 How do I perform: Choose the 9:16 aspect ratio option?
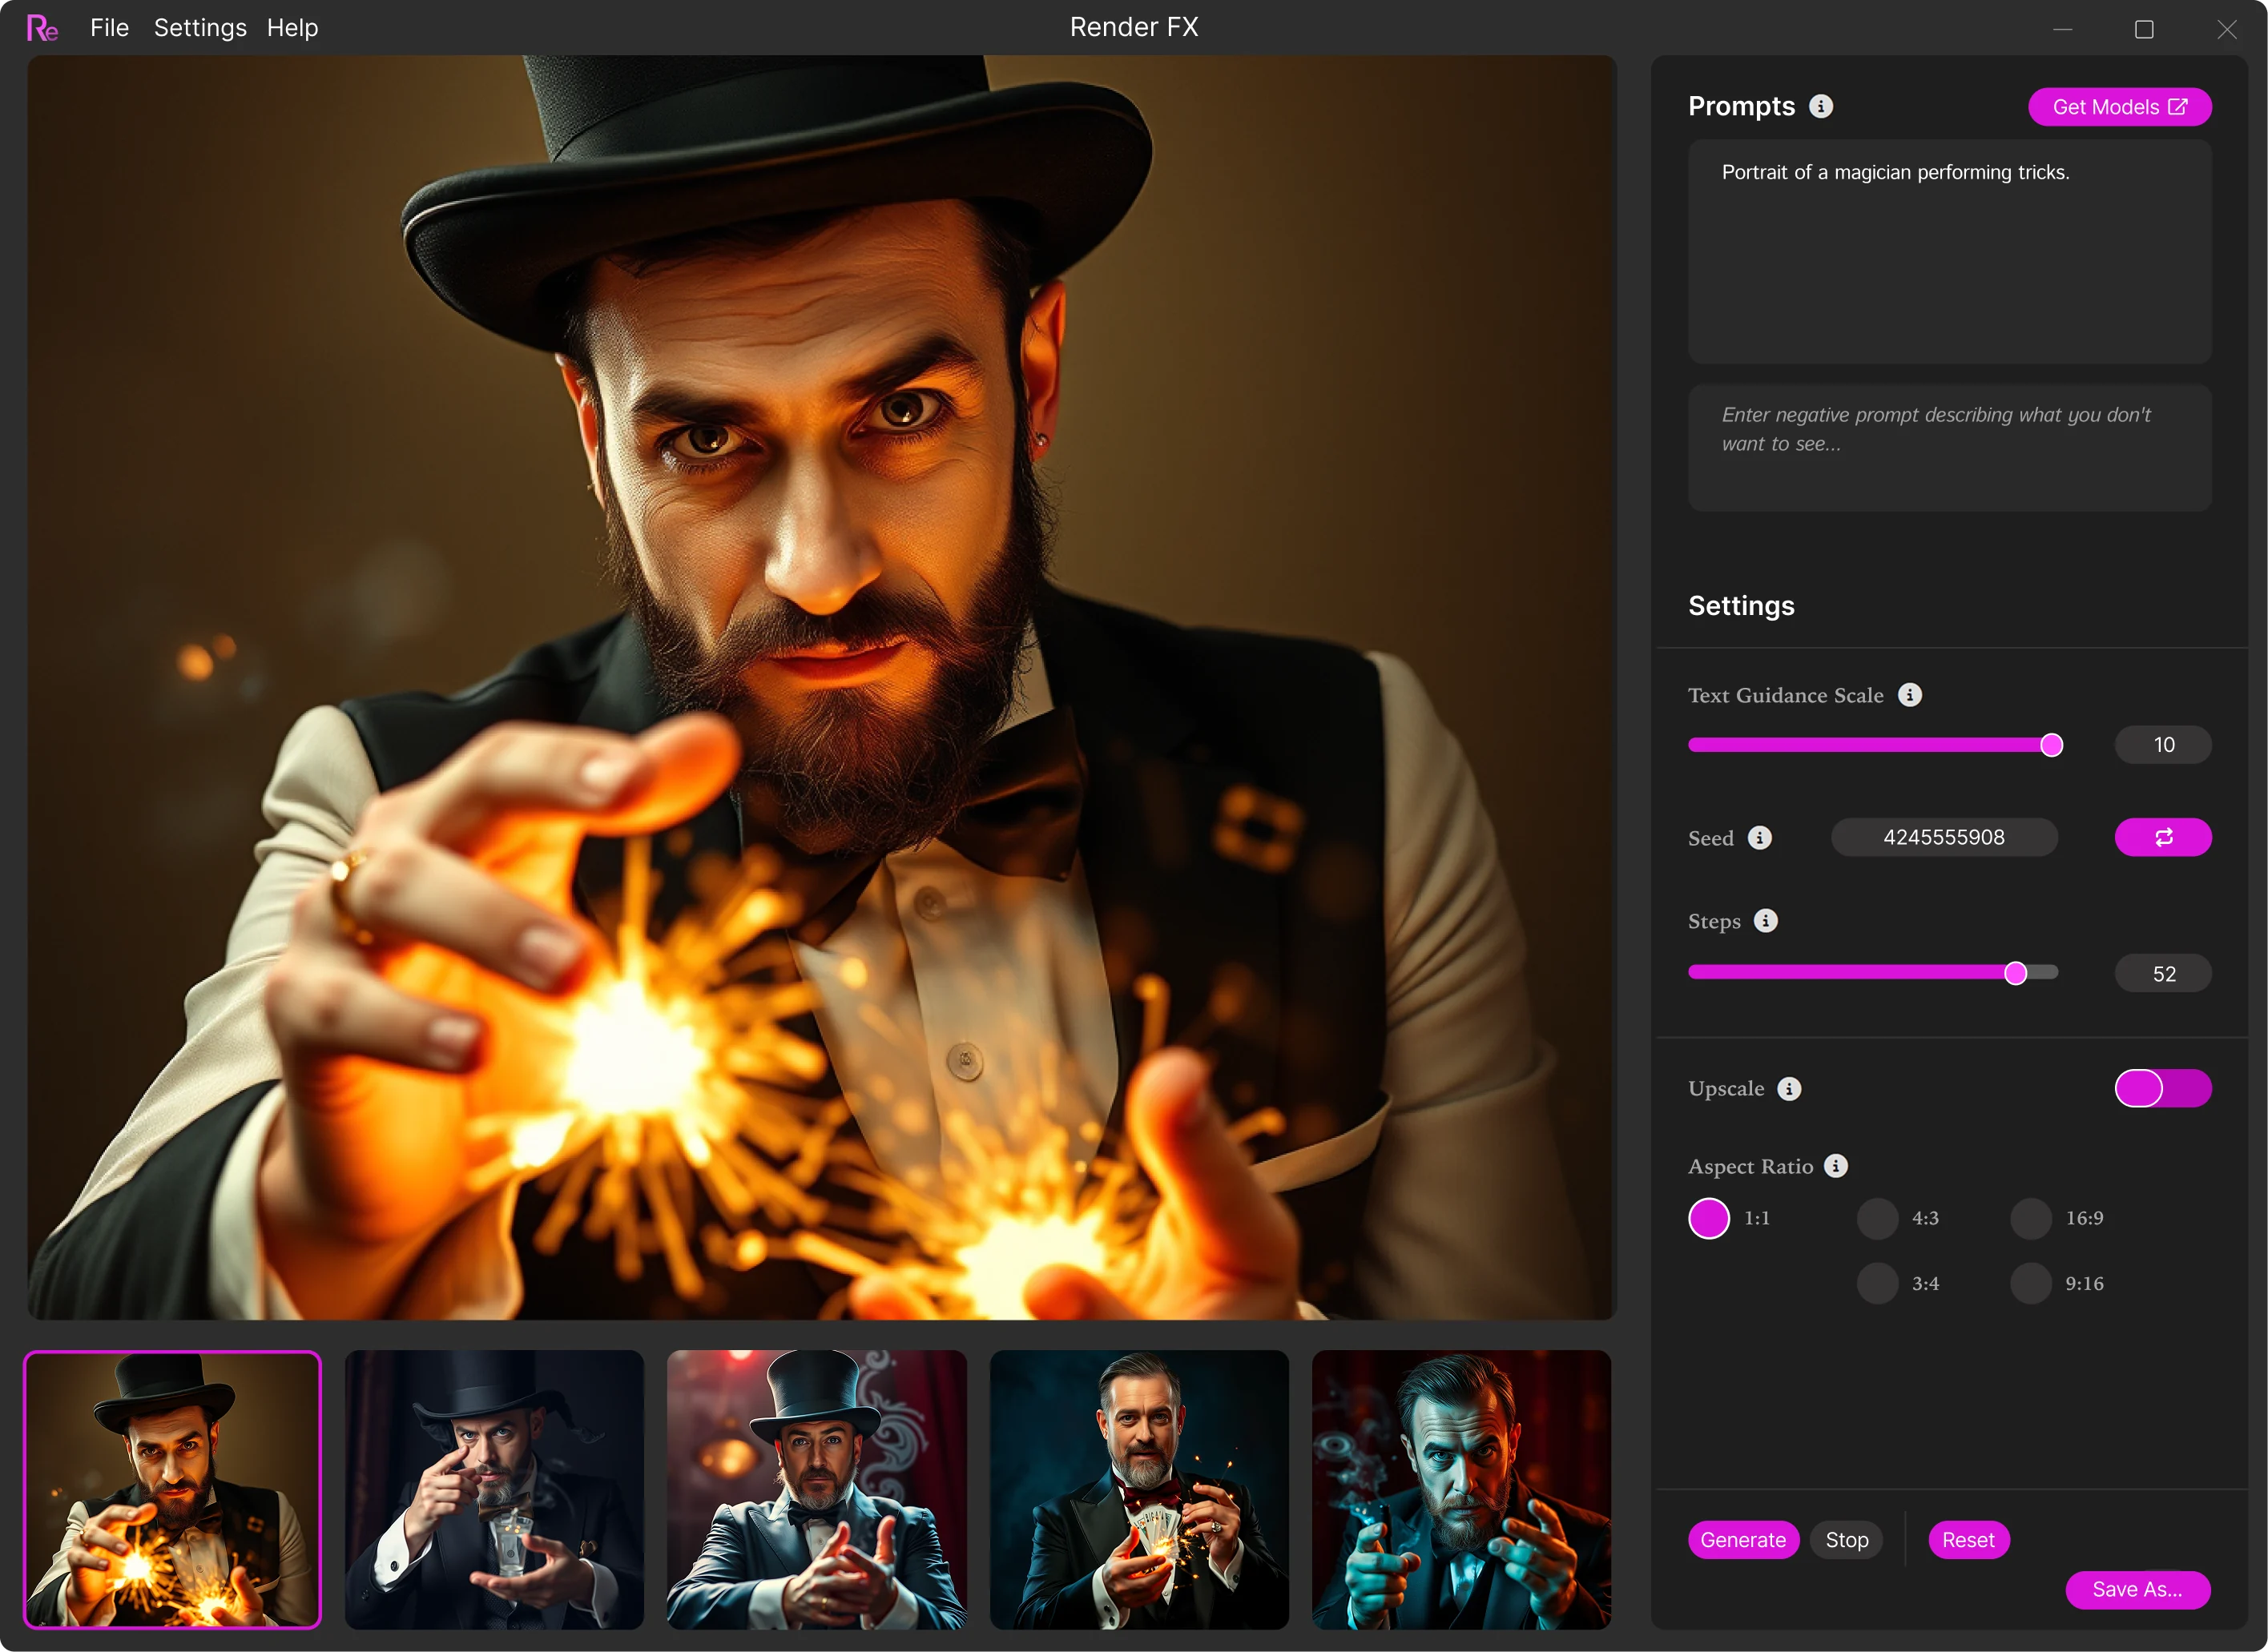click(2031, 1283)
